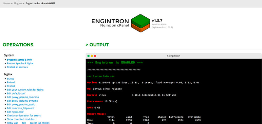Click the Nginx version: 1.12.2 text

pyautogui.click(x=162, y=27)
